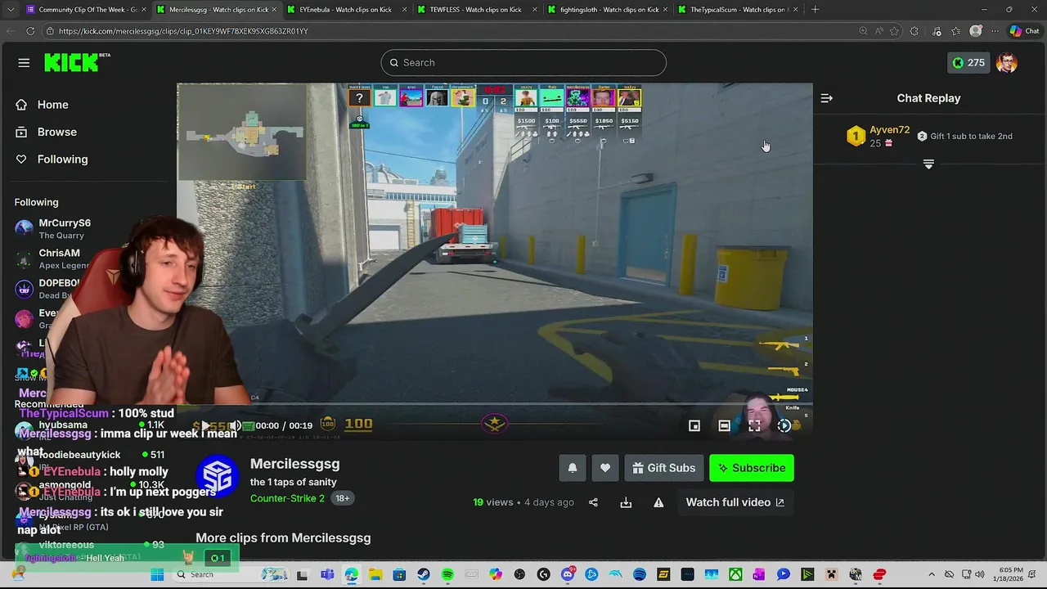Open the Favorites list icon
The height and width of the screenshot is (589, 1047).
click(955, 31)
